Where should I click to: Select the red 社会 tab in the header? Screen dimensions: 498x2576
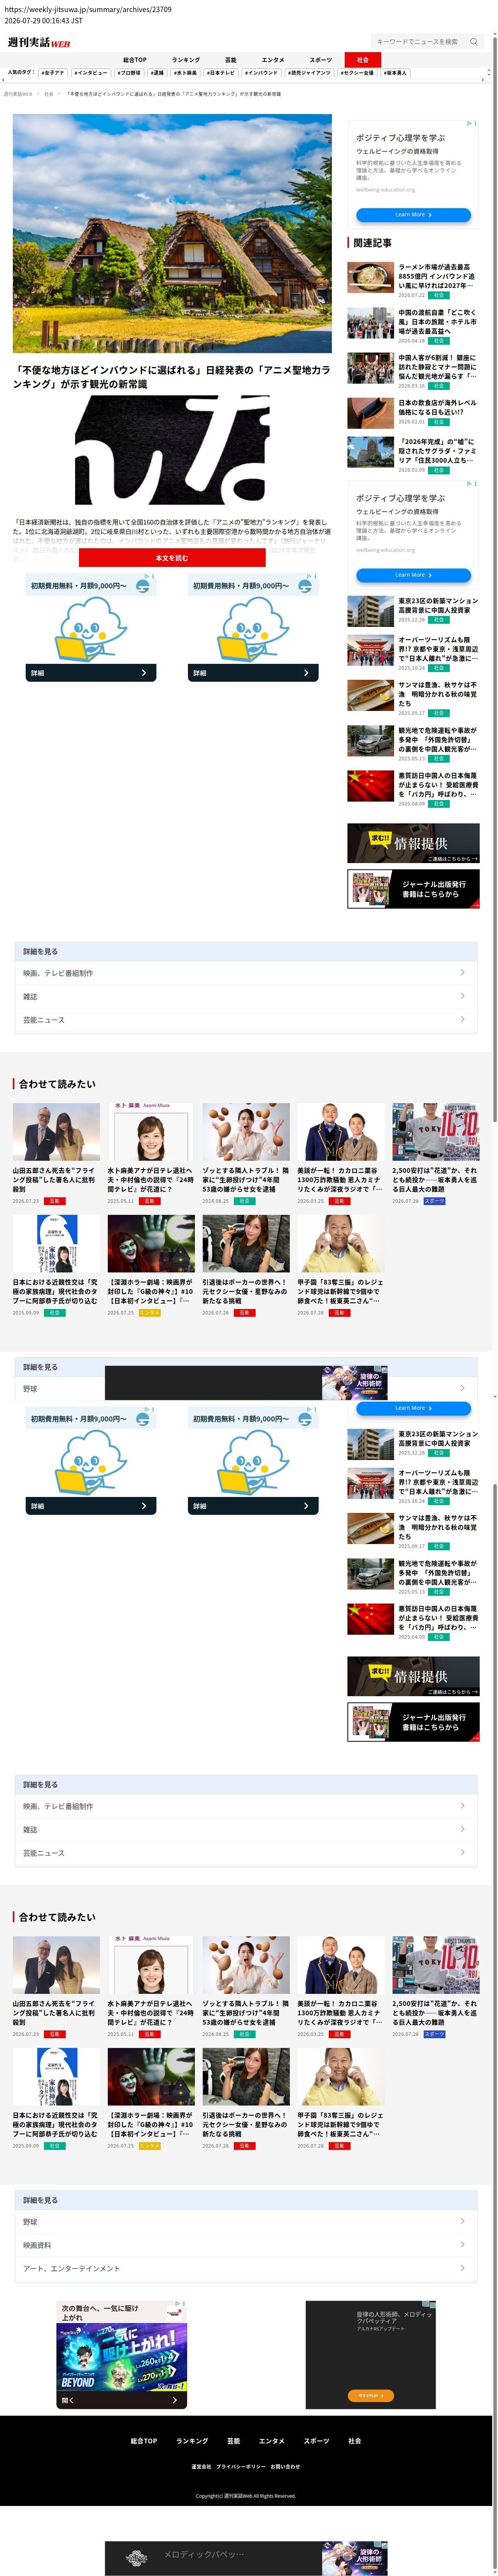click(363, 60)
